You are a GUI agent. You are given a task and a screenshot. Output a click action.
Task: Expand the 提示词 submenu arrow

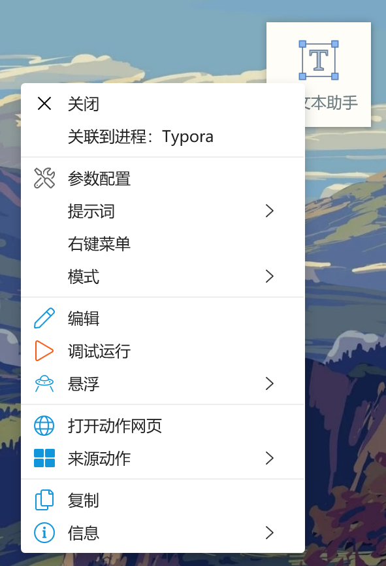(x=270, y=211)
